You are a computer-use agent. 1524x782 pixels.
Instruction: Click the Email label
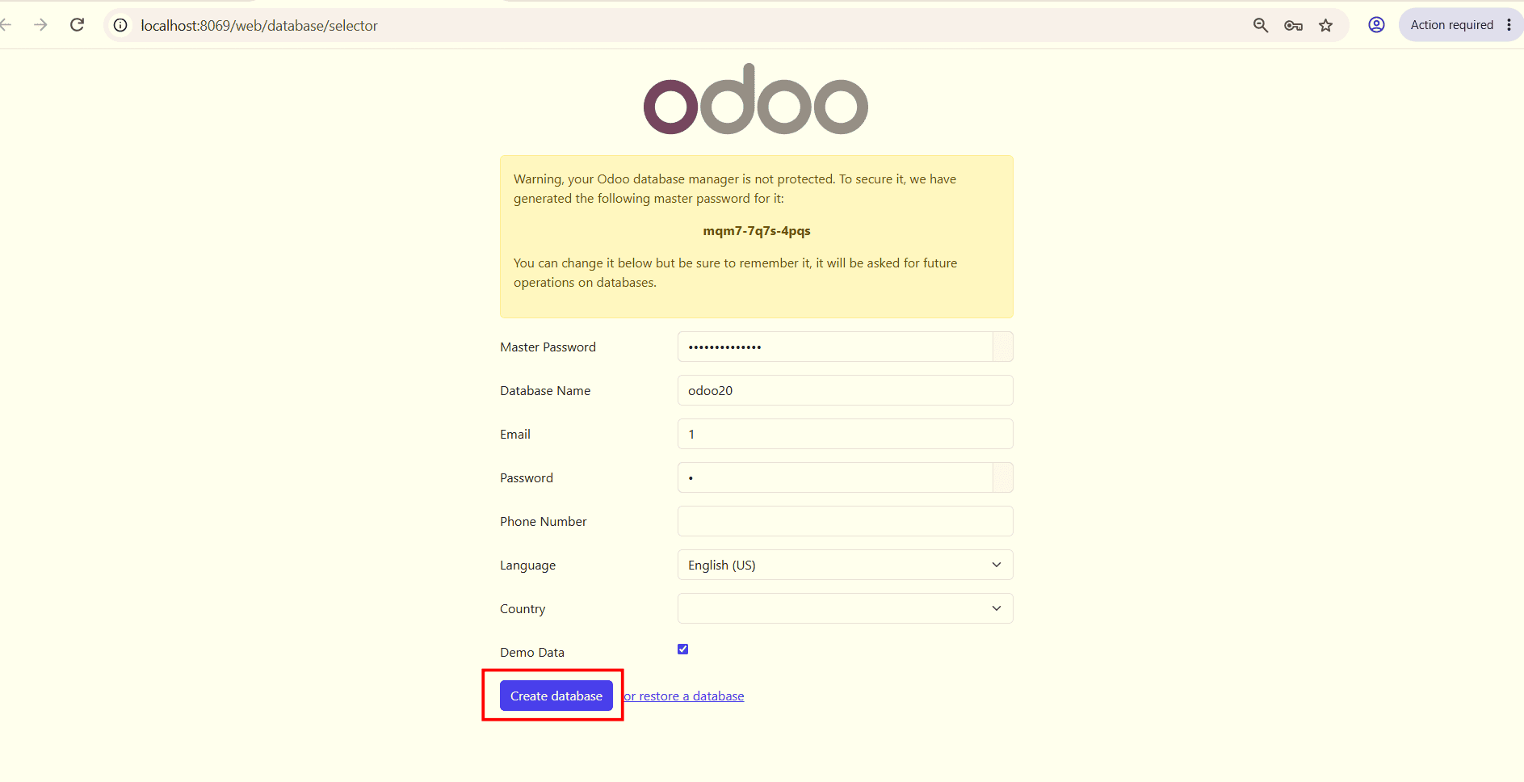[515, 435]
